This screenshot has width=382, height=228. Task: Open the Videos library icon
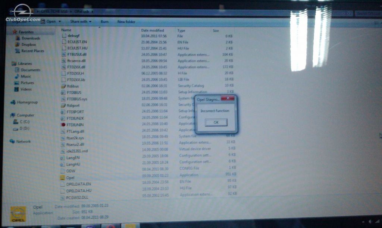(x=16, y=89)
